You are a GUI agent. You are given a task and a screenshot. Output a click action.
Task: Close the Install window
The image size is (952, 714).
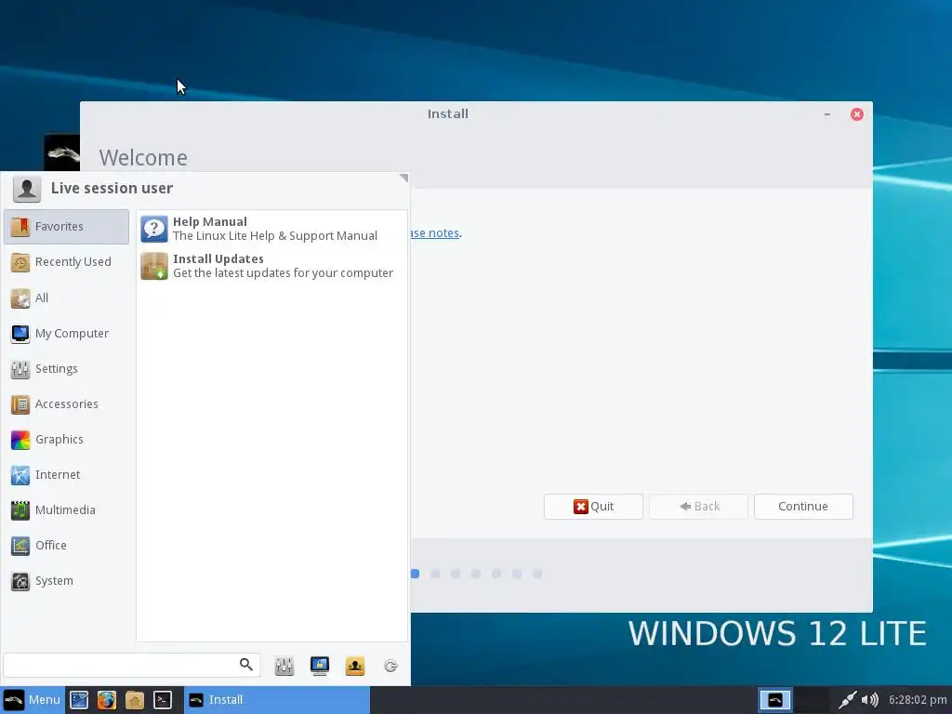(x=856, y=114)
